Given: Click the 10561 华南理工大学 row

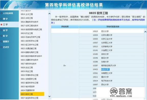Looking at the screenshot, I should (111, 73).
